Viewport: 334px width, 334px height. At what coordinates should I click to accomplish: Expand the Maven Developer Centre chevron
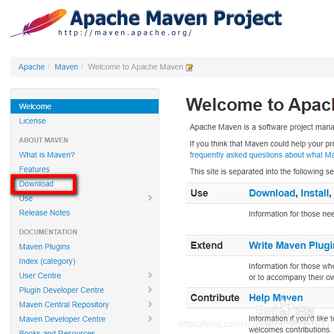pyautogui.click(x=150, y=318)
